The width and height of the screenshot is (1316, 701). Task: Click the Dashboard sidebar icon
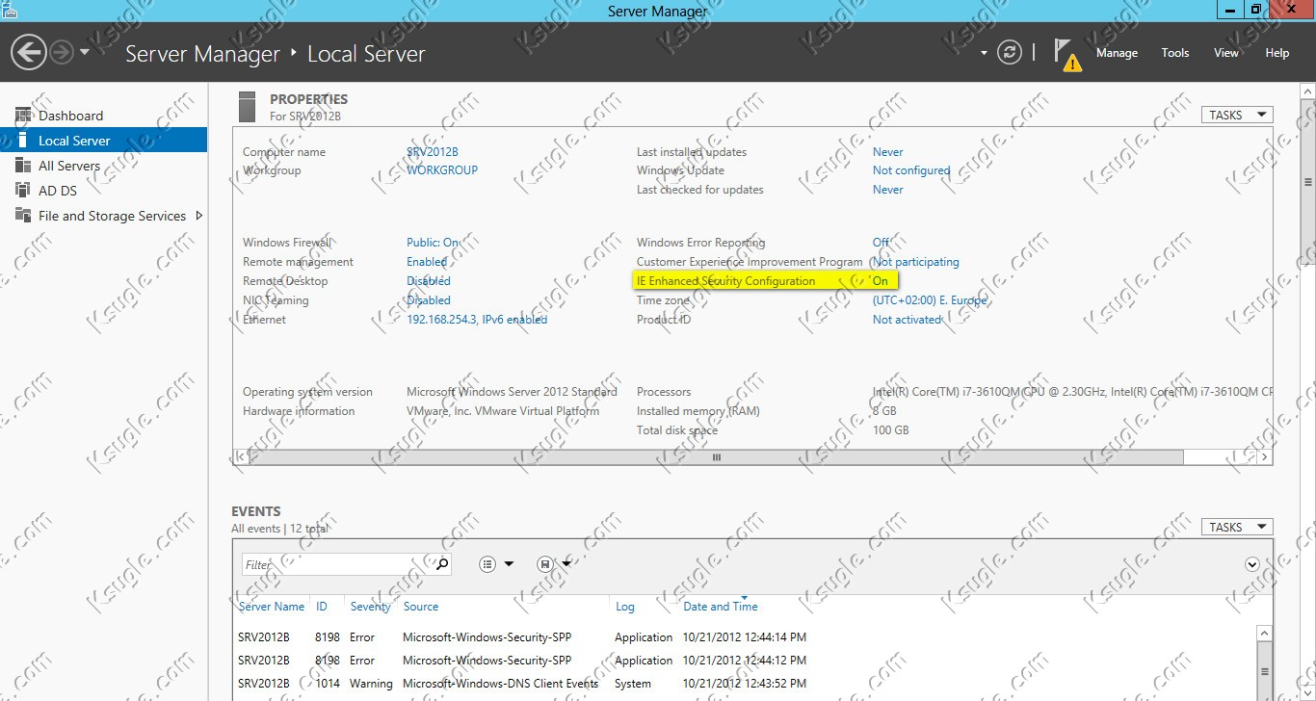[x=23, y=116]
